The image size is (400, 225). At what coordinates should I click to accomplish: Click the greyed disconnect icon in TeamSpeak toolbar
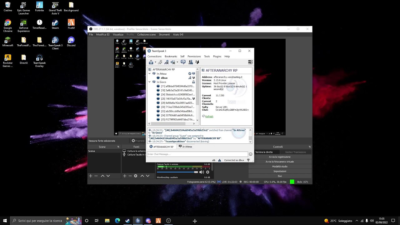[160, 62]
